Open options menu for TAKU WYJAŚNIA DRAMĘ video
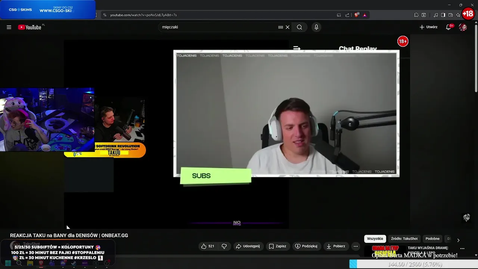 (x=462, y=248)
